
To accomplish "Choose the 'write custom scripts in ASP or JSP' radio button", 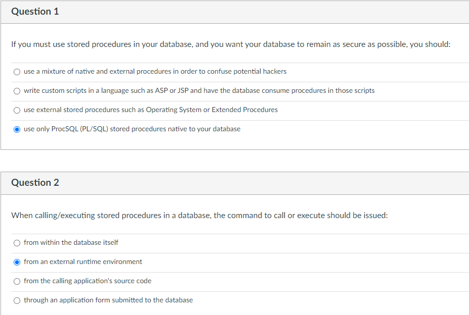I will tap(17, 91).
